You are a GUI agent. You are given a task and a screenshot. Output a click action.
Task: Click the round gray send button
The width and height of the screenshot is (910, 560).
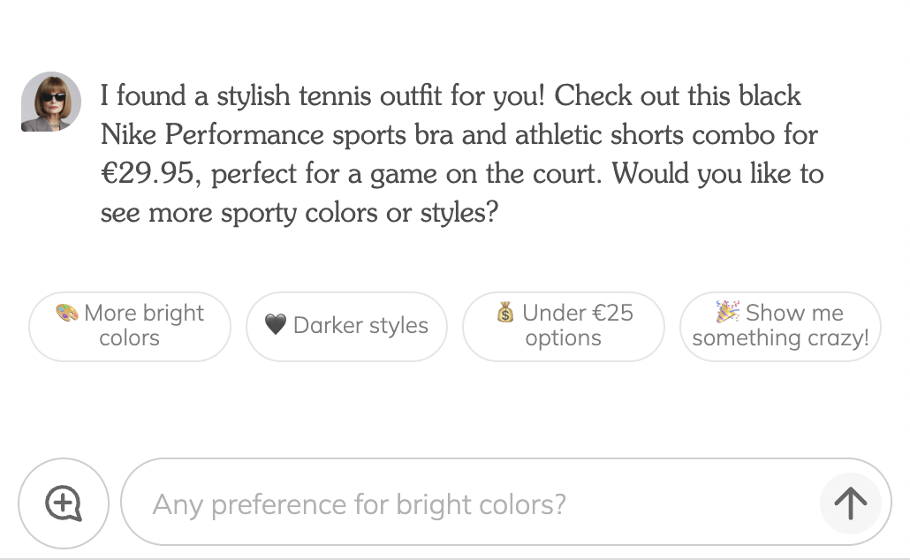(x=850, y=503)
